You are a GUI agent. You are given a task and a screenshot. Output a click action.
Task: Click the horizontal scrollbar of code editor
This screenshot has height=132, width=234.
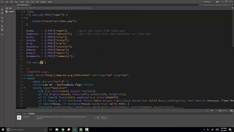click(105, 108)
